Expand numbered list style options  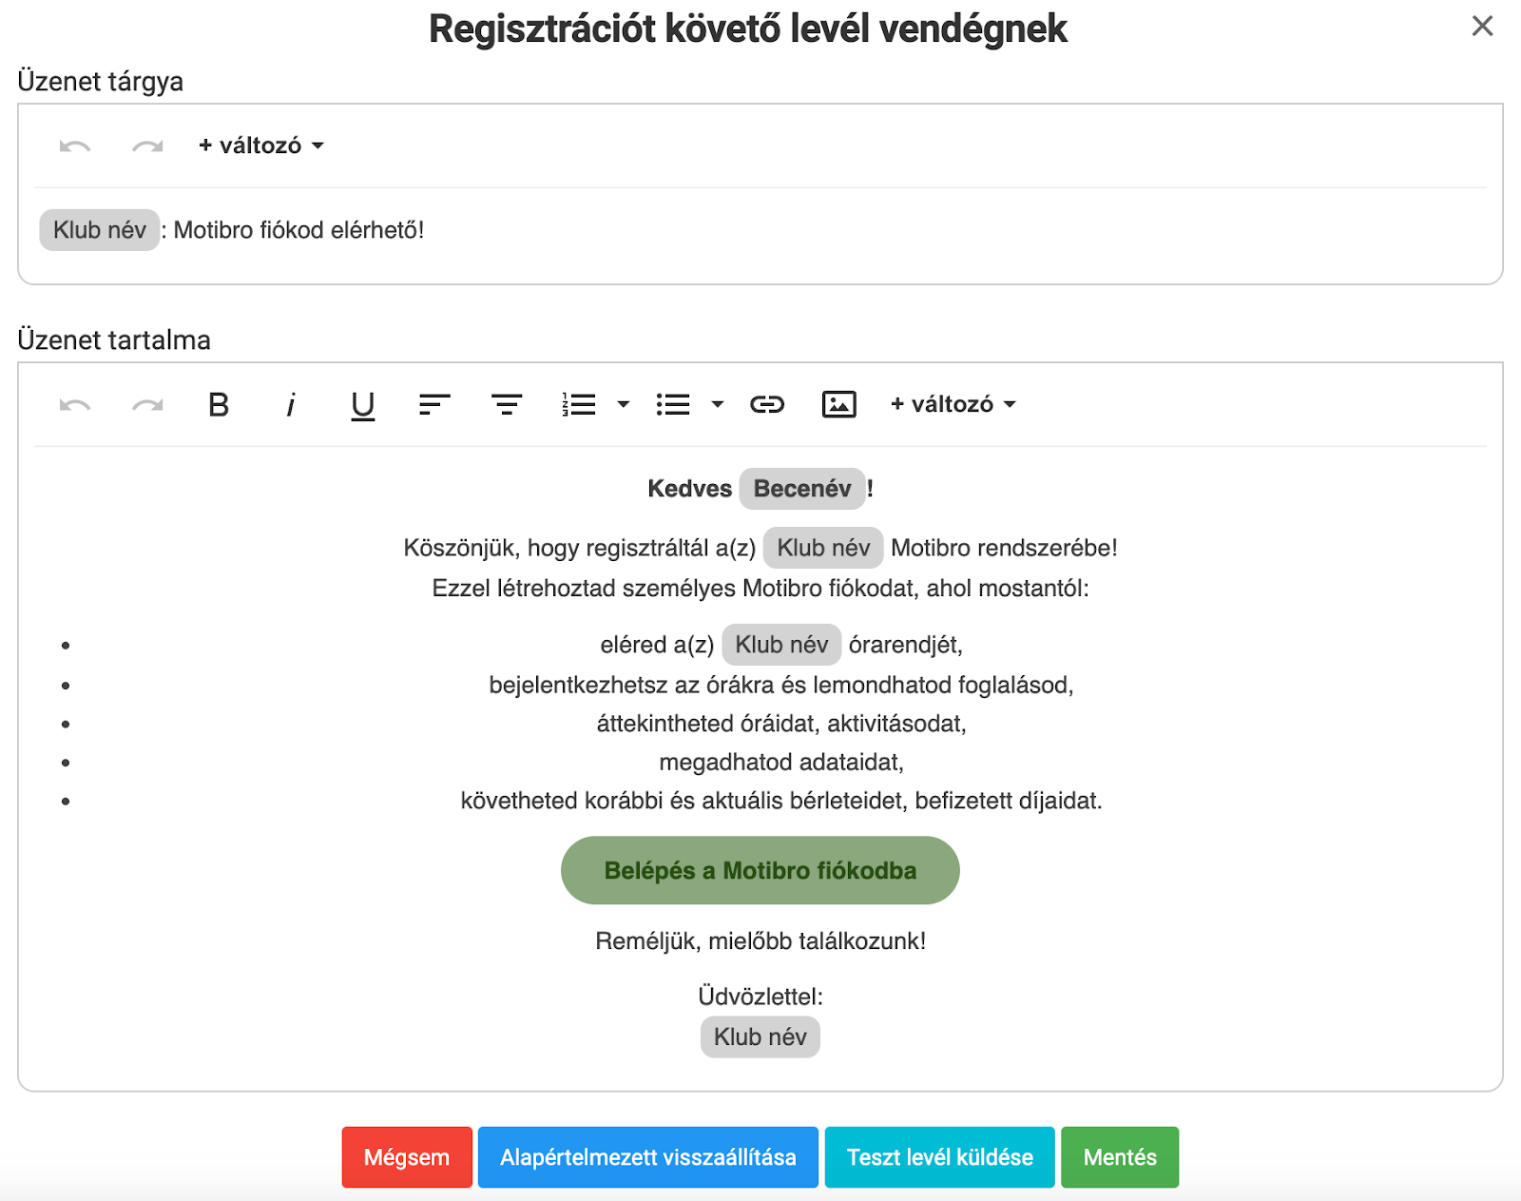(x=624, y=404)
